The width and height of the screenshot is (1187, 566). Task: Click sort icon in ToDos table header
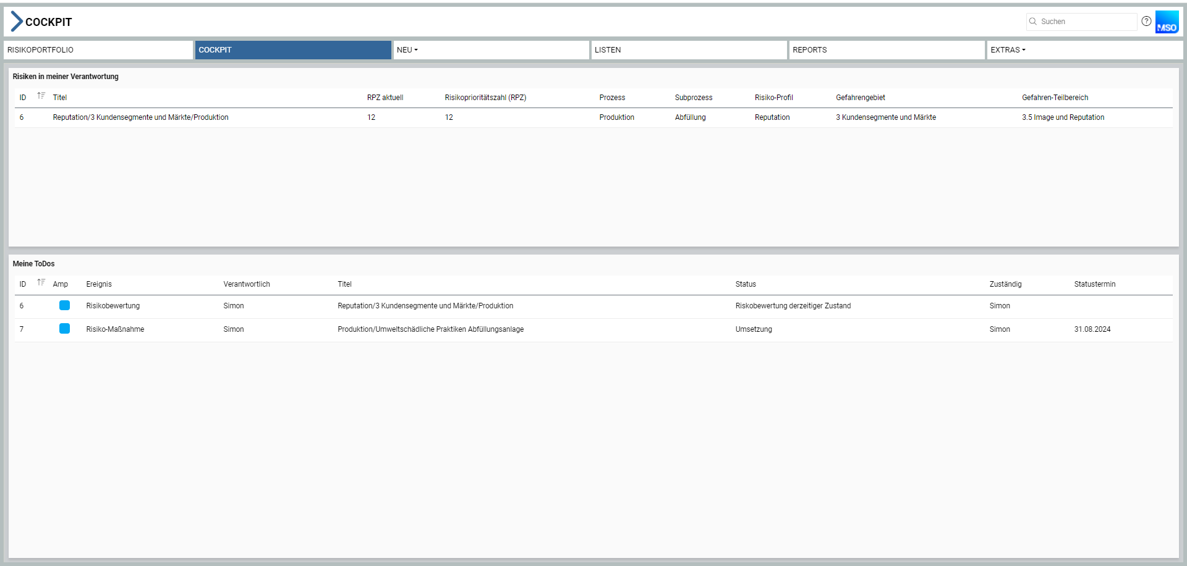41,282
